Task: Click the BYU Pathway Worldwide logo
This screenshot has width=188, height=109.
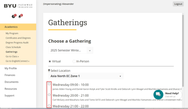Action: [x=18, y=6]
